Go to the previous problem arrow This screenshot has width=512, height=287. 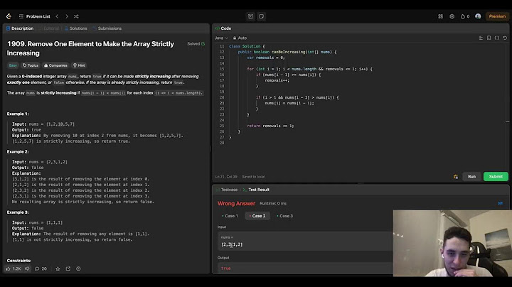[x=57, y=16]
